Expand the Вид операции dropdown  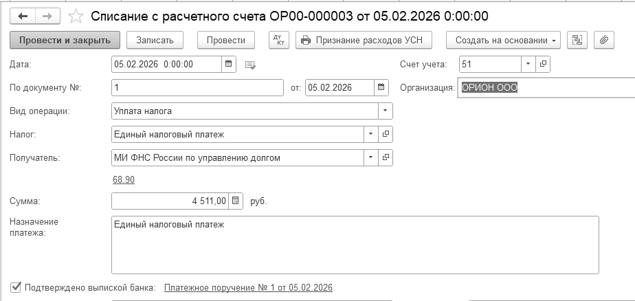[x=385, y=111]
